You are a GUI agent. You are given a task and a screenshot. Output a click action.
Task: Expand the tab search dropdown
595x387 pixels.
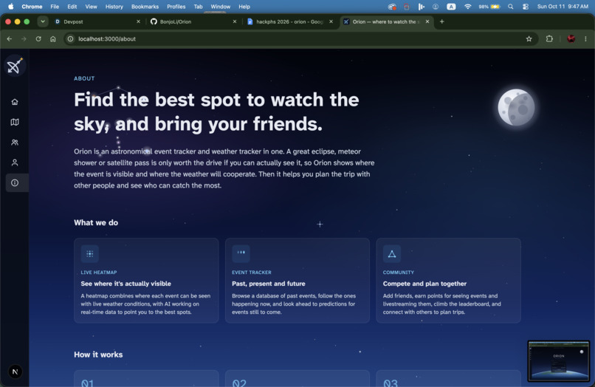[x=43, y=21]
